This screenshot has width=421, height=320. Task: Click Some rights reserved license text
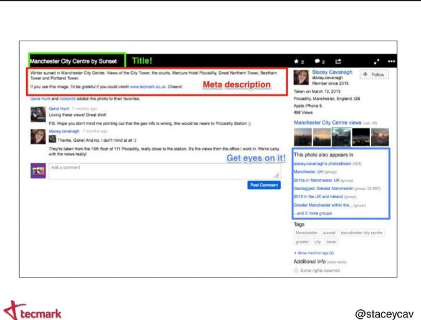coord(320,271)
